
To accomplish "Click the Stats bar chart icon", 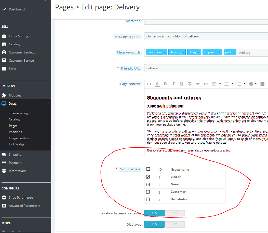I will click(4, 69).
